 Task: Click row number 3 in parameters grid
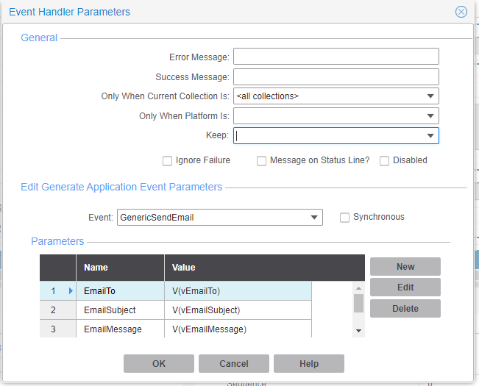53,329
